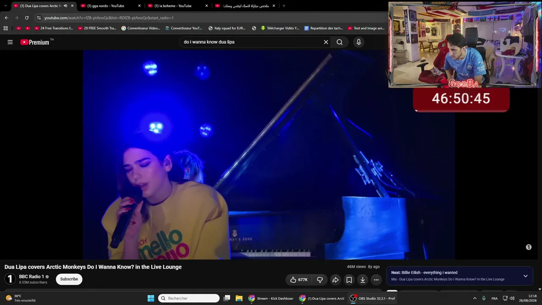Mute the tab via its speaker icon

[x=65, y=6]
